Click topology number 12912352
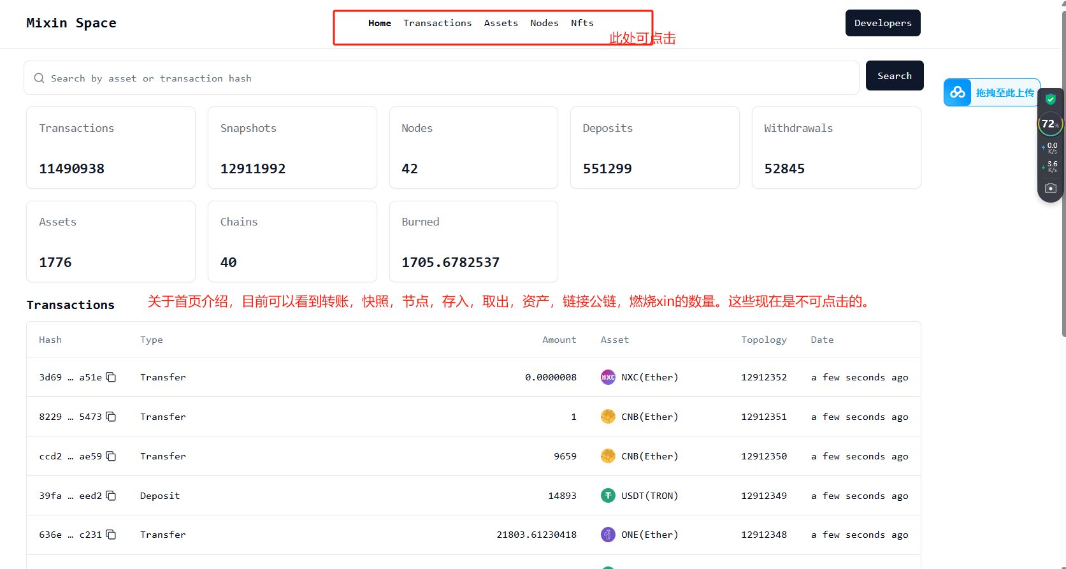Viewport: 1066px width, 569px height. pos(764,377)
